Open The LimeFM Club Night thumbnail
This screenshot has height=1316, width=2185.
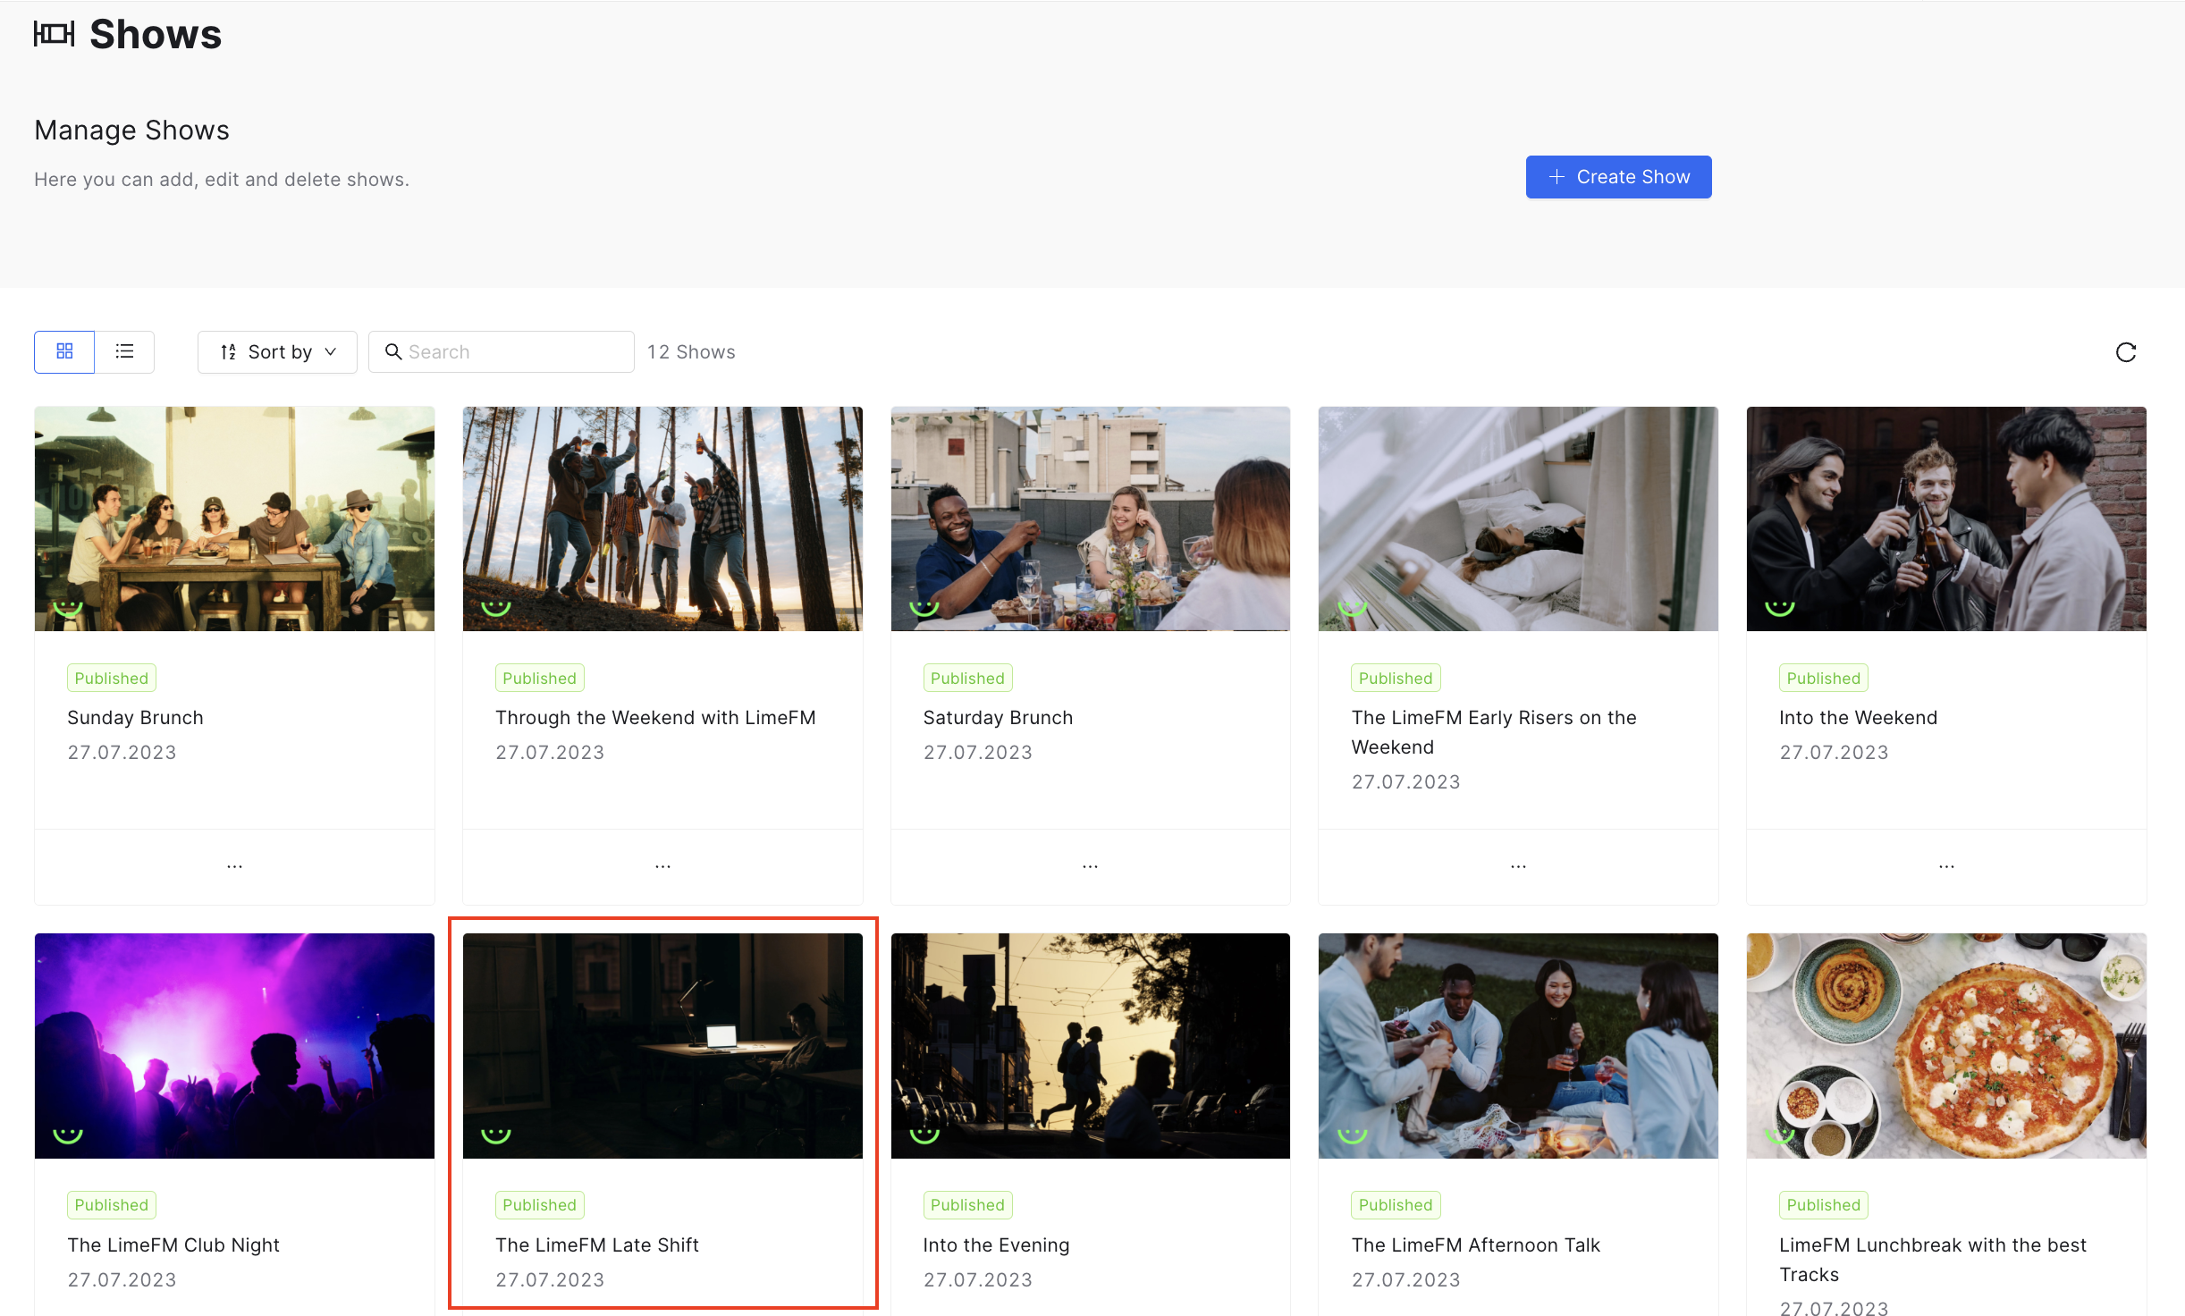coord(234,1046)
